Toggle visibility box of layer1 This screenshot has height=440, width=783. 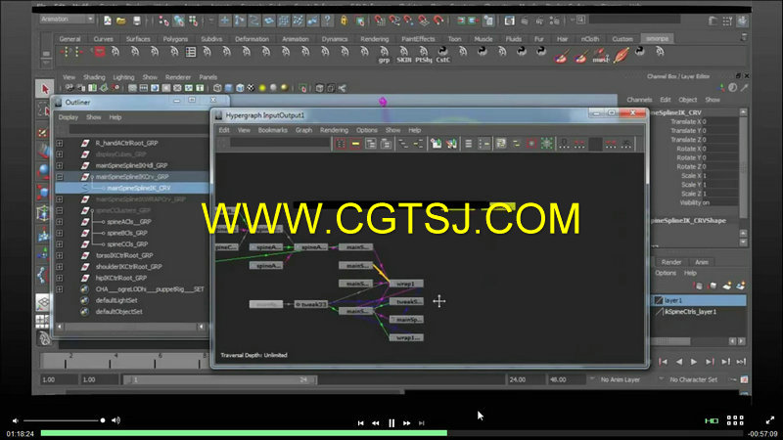(659, 300)
